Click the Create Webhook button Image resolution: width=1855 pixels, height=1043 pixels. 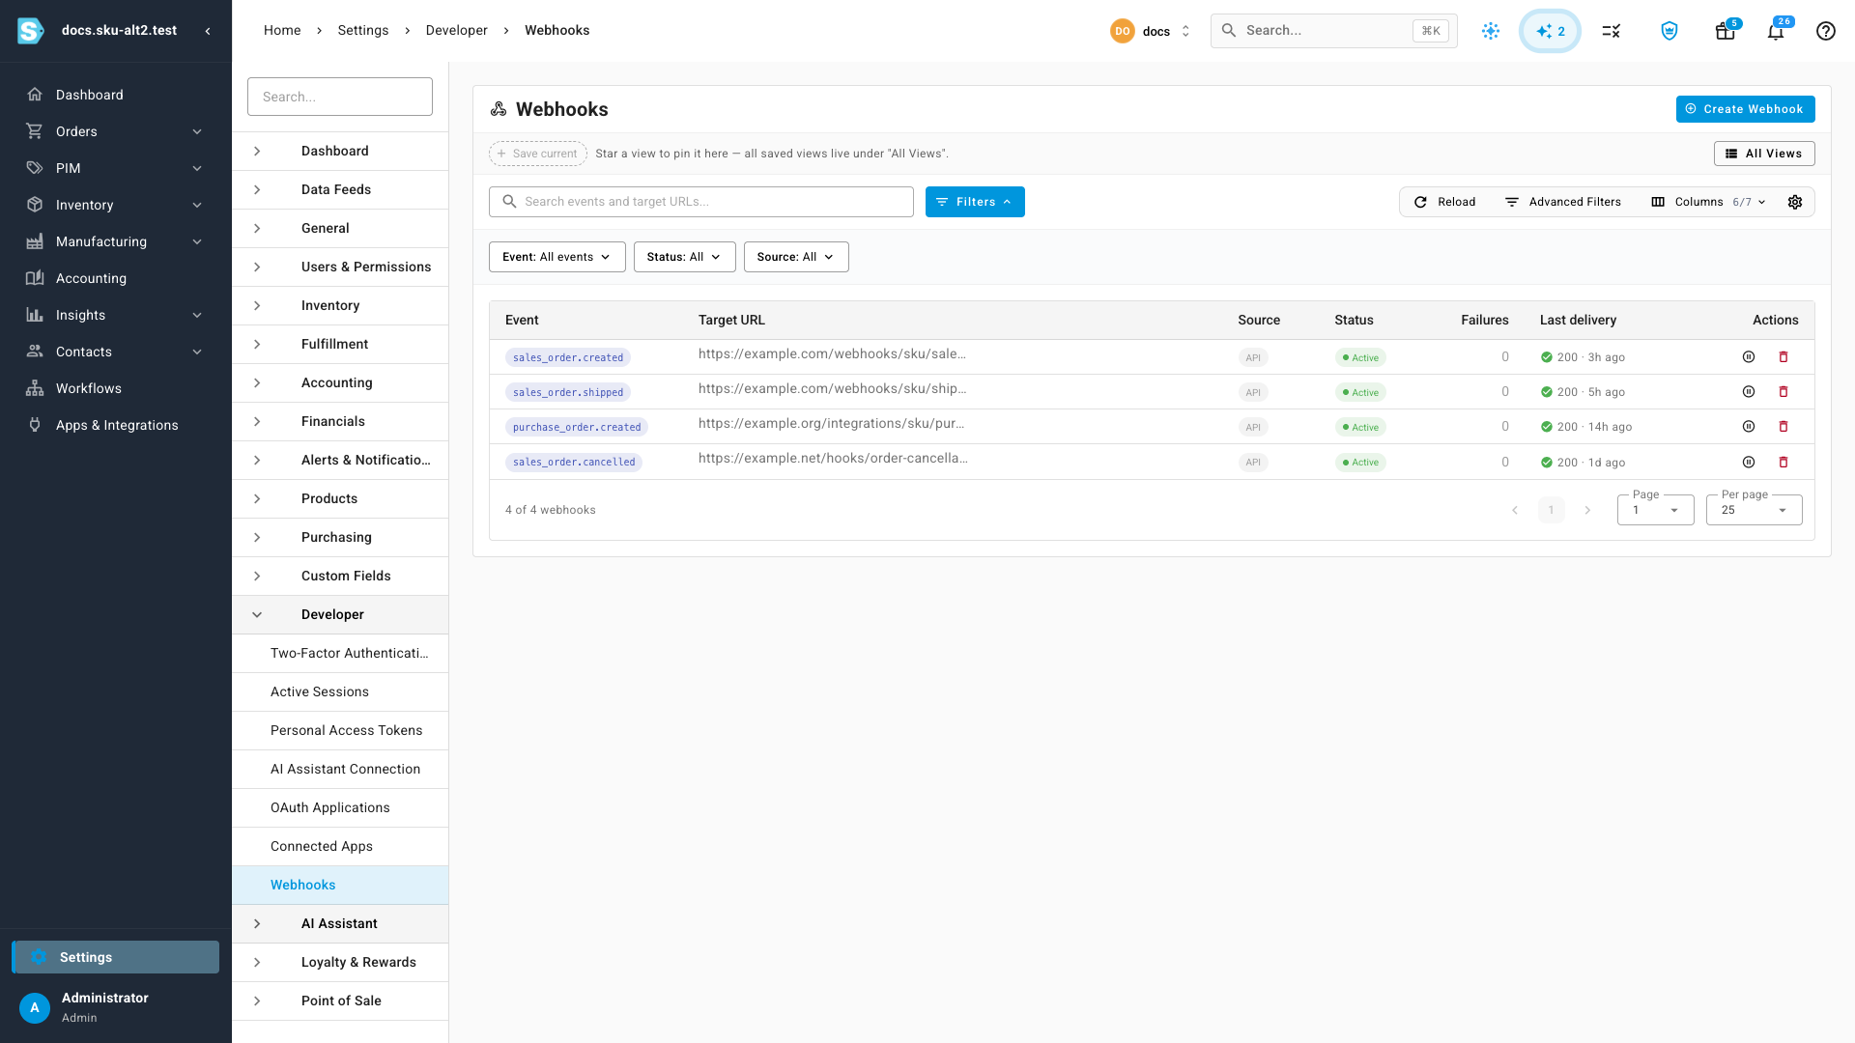1745,109
